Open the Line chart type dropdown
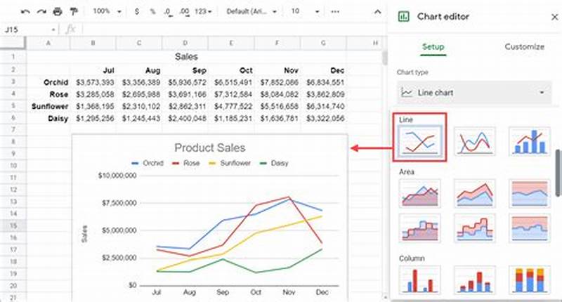The image size is (562, 302). 473,93
